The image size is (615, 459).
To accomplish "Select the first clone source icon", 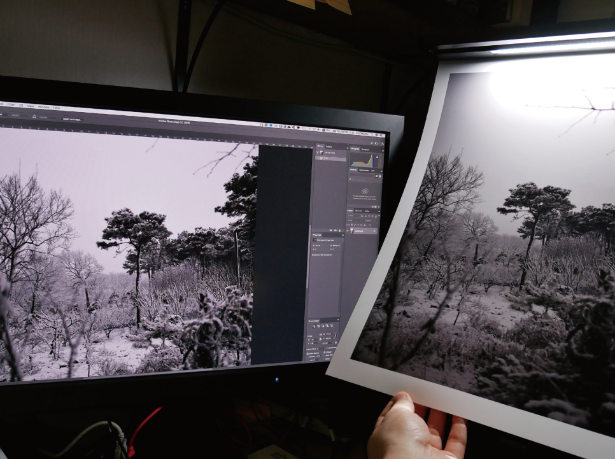I will [314, 327].
